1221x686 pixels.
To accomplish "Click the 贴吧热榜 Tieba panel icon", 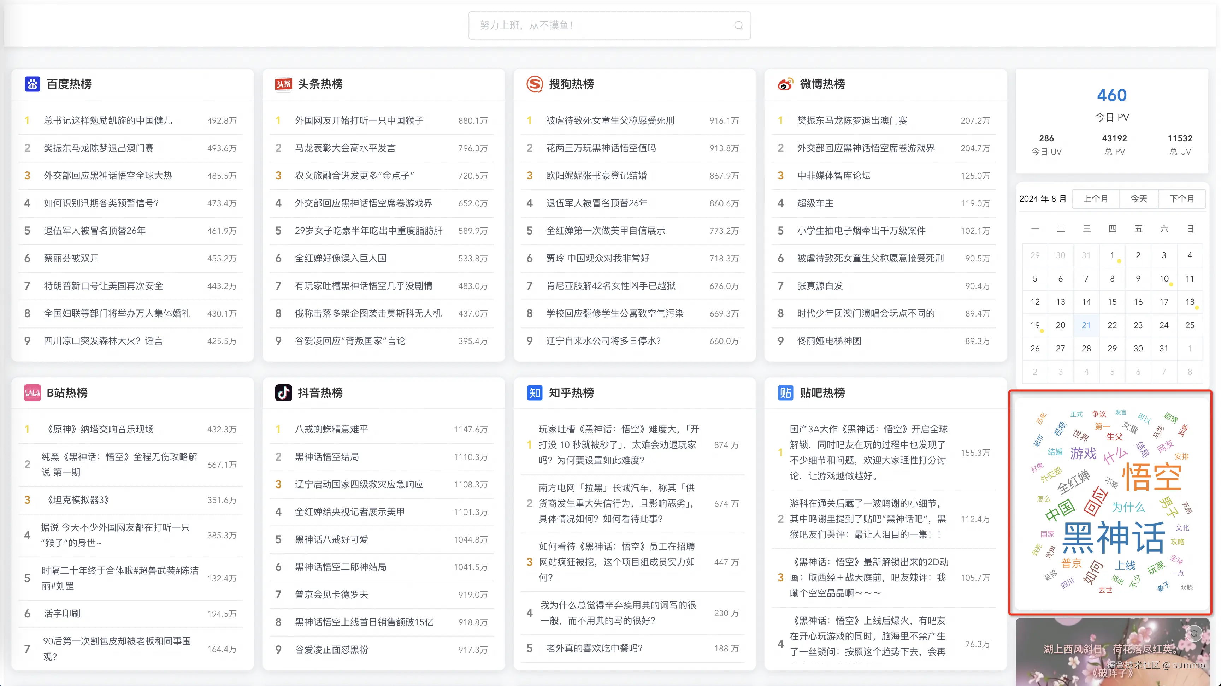I will 785,393.
